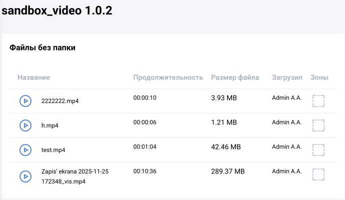Click uploader Admin A.A. in 2222222.mp4 row

point(286,97)
